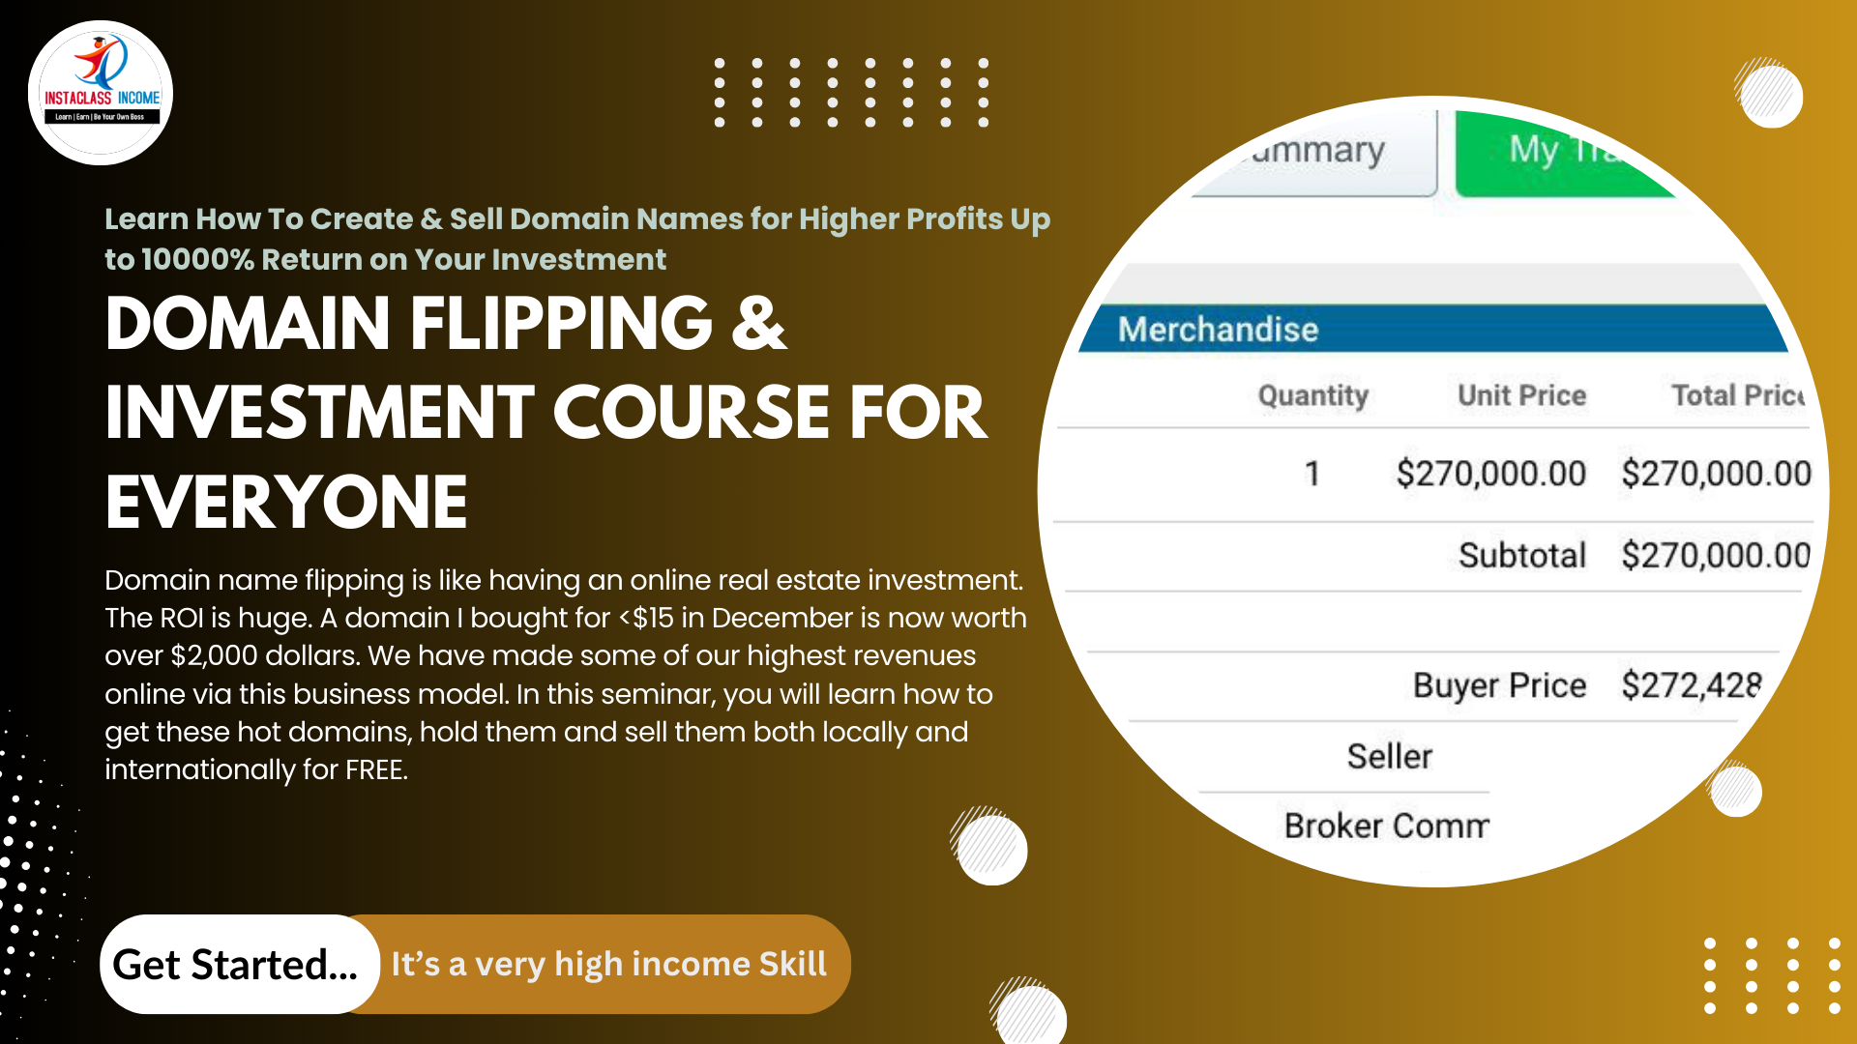Click the "It's a very high income Skill" pill
This screenshot has height=1044, width=1857.
609,964
